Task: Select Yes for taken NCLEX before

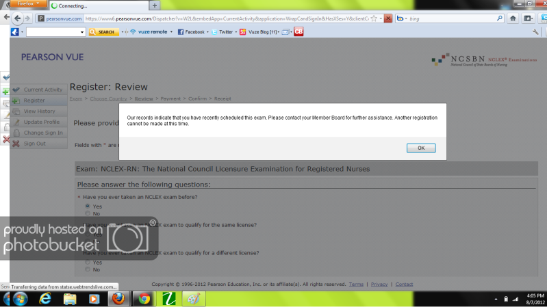Action: coord(88,206)
